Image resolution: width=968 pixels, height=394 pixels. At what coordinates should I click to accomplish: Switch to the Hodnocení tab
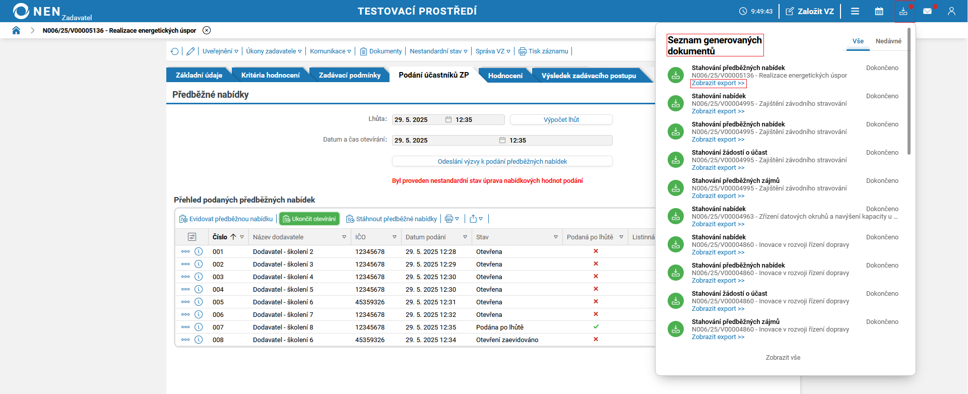point(505,76)
